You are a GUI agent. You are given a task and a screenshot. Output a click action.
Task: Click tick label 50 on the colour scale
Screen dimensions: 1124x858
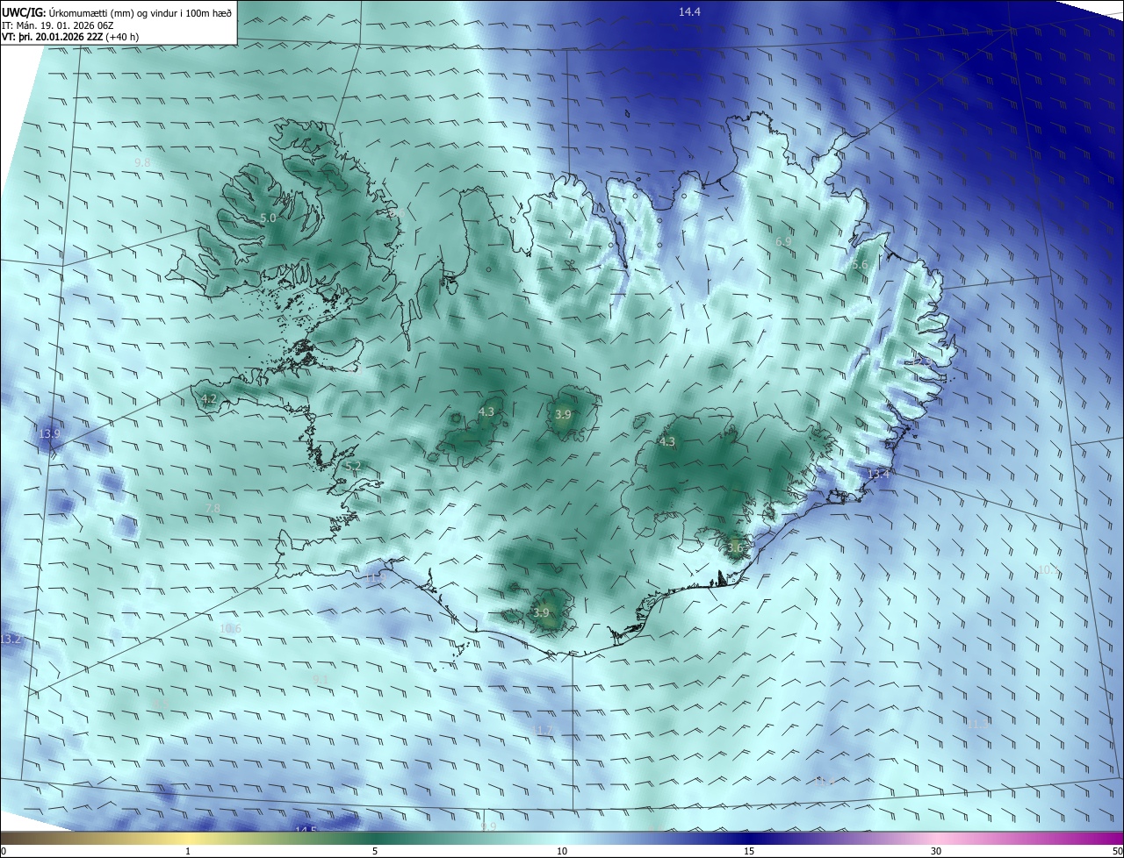[1117, 851]
